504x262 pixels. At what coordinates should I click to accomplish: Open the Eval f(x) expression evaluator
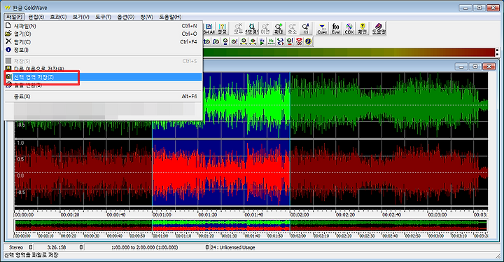tap(335, 29)
